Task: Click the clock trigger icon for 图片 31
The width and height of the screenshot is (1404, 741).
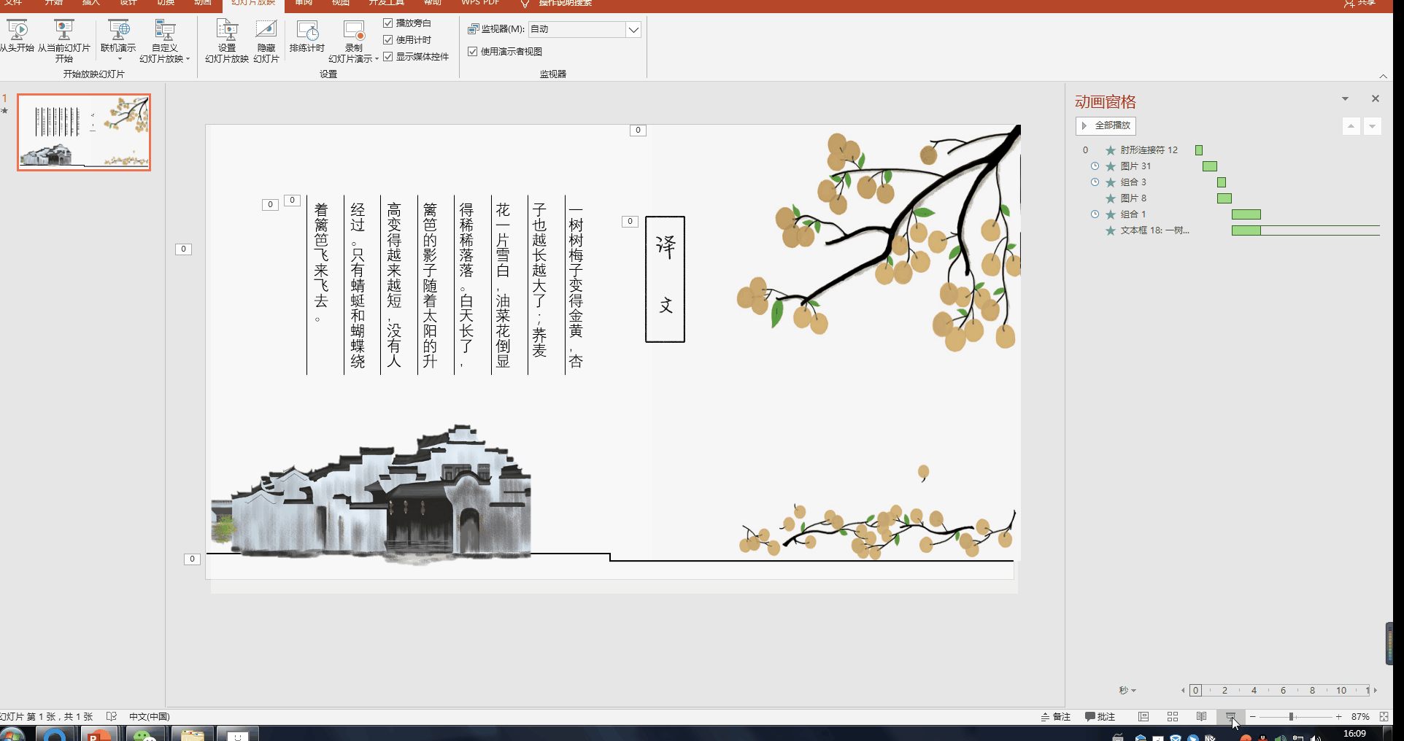Action: [x=1095, y=166]
